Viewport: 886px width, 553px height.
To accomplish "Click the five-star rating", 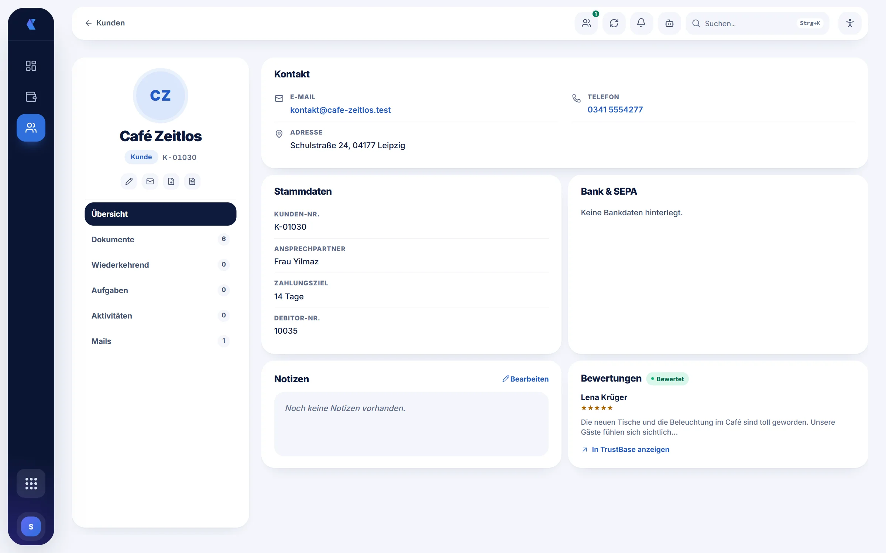I will 597,408.
